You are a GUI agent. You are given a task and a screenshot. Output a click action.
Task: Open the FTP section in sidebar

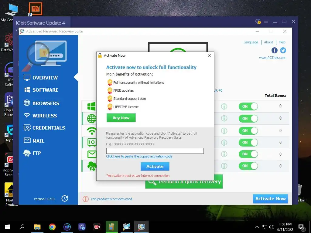pyautogui.click(x=32, y=153)
